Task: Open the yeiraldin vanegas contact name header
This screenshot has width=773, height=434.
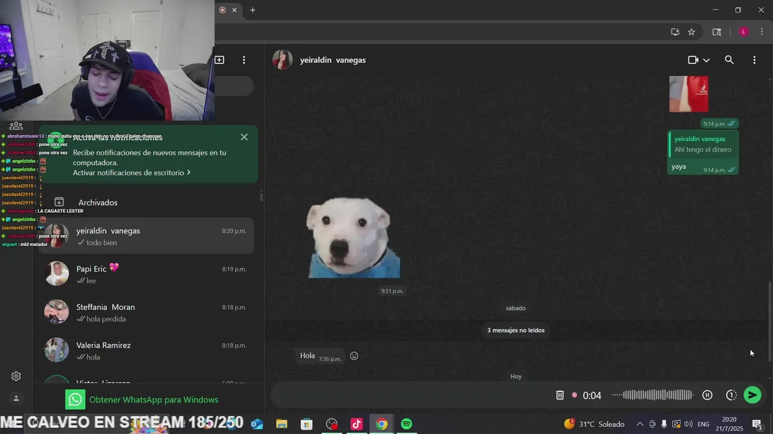Action: pos(333,60)
